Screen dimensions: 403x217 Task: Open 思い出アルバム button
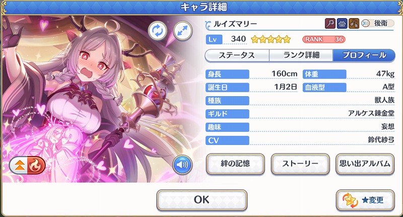pos(365,164)
